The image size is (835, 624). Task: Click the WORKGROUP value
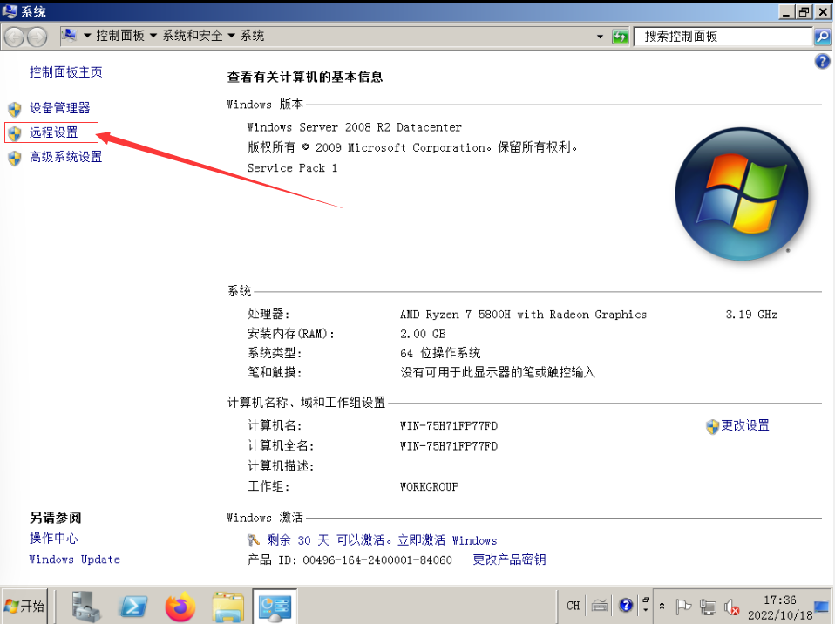coord(429,486)
